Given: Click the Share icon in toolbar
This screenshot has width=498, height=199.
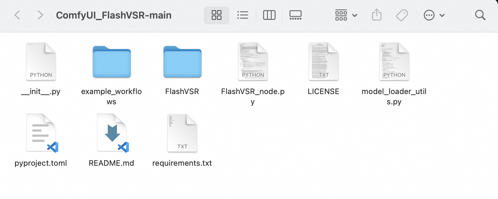Looking at the screenshot, I should click(377, 15).
